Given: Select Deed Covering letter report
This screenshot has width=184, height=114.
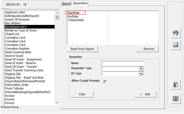Looking at the screenshot, I should pyautogui.click(x=30, y=52).
